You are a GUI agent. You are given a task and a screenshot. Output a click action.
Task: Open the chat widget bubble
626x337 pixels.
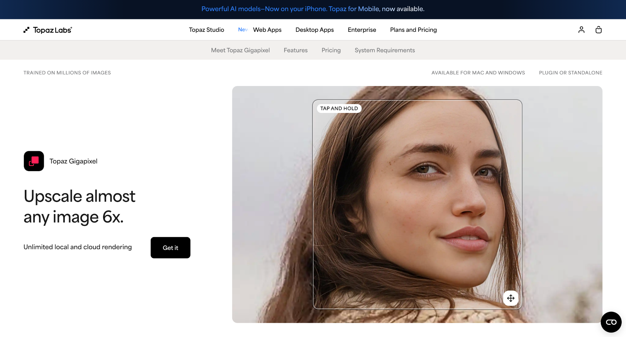point(611,322)
